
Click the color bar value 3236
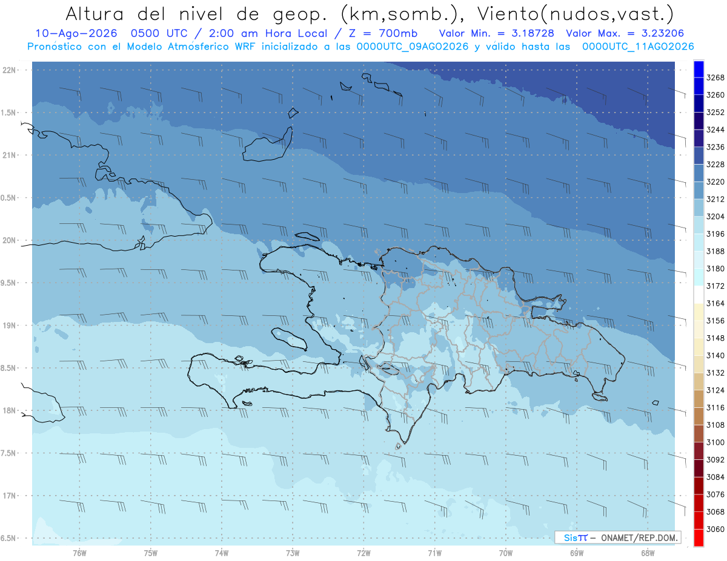tap(715, 147)
